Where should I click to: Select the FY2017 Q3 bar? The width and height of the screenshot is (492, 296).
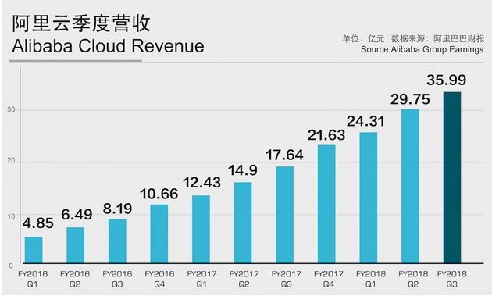(x=285, y=215)
